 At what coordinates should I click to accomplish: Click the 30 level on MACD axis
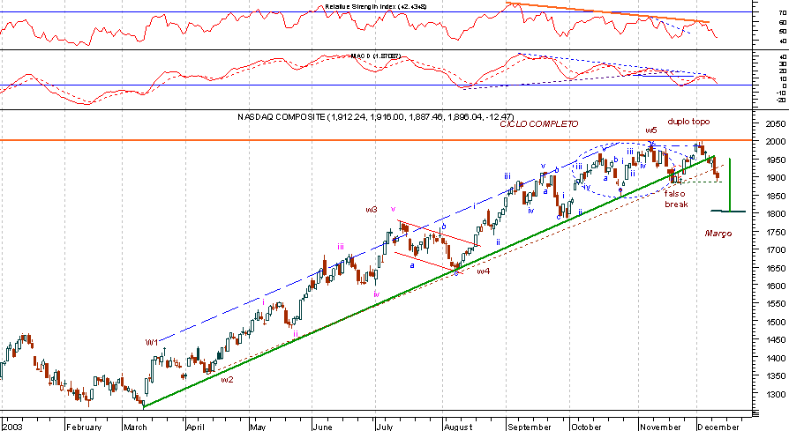coord(783,64)
